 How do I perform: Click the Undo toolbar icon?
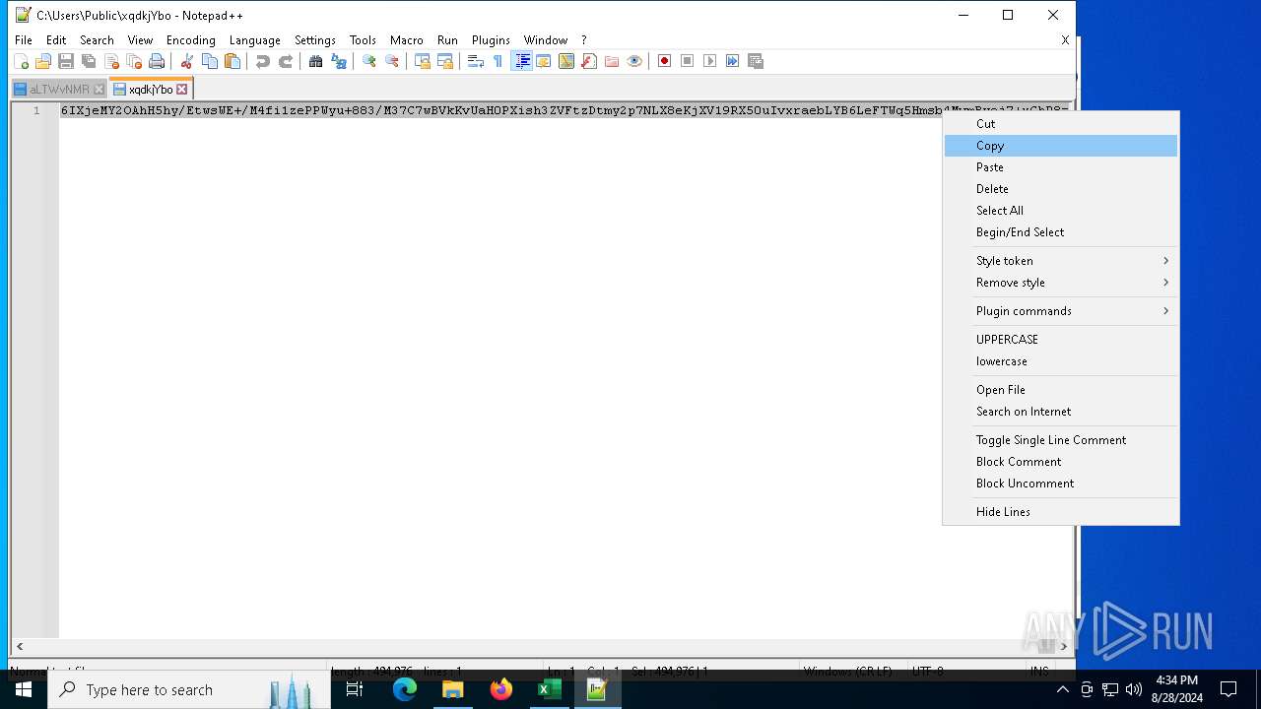262,61
